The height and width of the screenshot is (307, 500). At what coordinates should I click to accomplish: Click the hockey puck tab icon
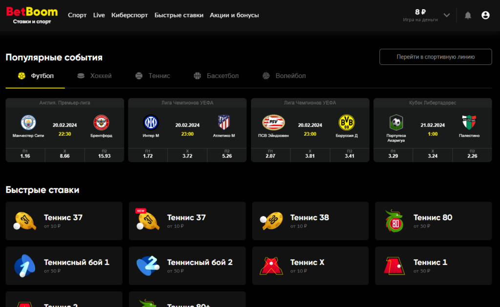[x=81, y=76]
